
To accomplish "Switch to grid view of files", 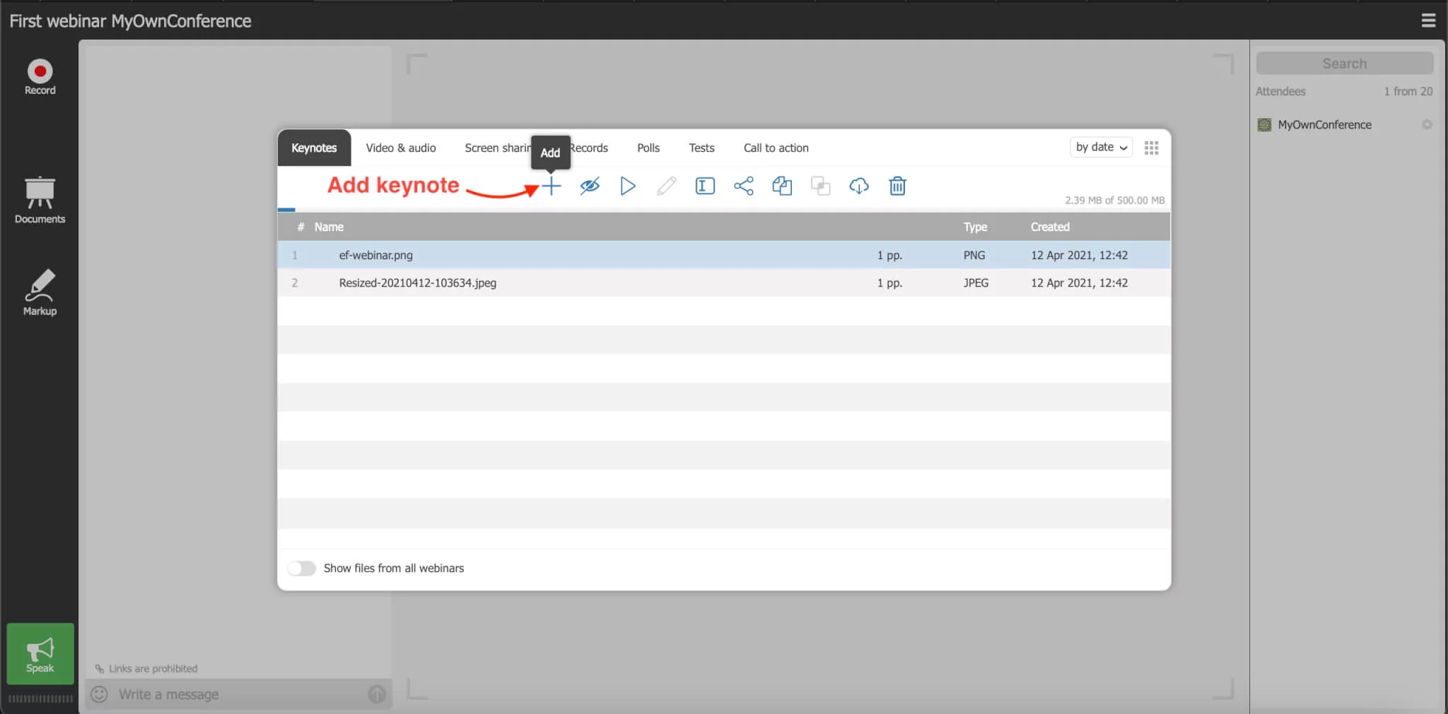I will pyautogui.click(x=1152, y=147).
